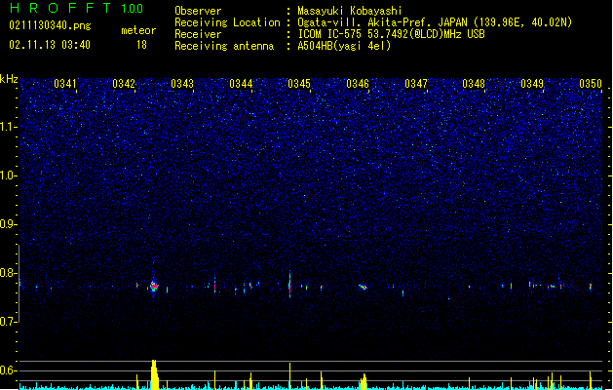Select ICOM IC-575 53.7492 MHz USB text
Screen dimensions: 613x390
[x=392, y=34]
